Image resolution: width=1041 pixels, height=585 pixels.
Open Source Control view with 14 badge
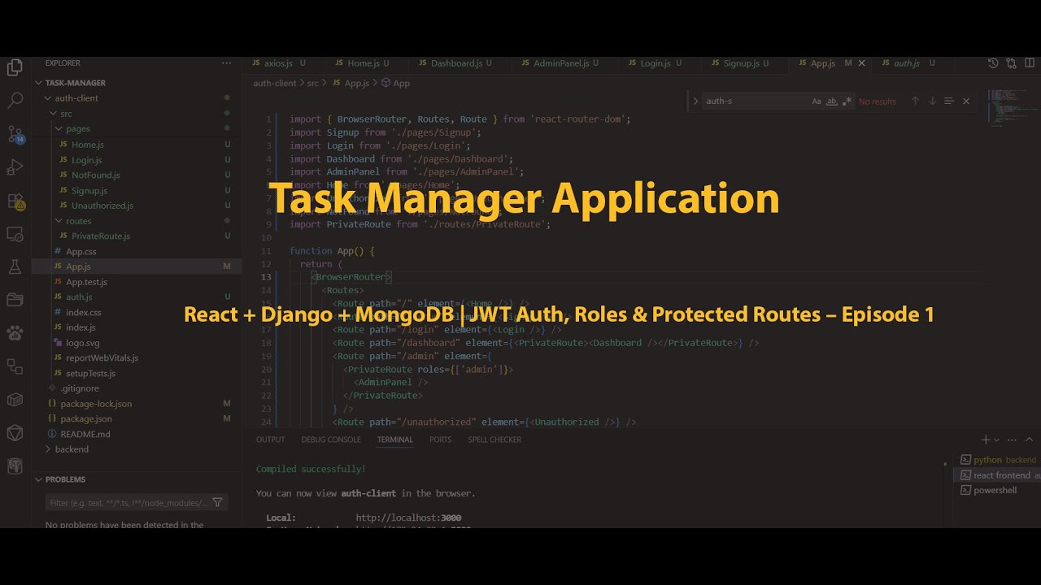coord(15,134)
